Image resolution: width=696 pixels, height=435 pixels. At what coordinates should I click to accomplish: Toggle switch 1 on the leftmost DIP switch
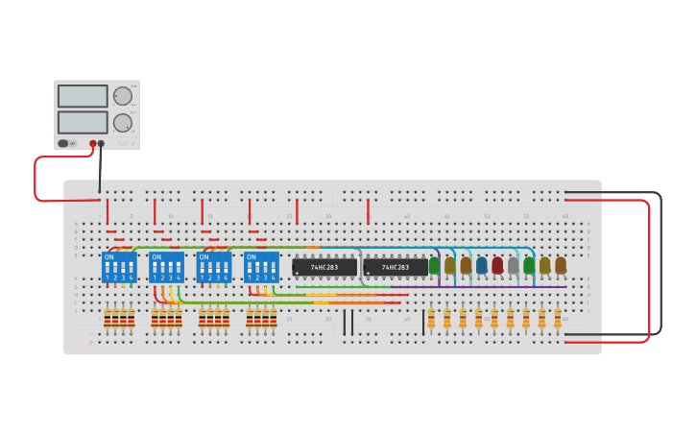click(108, 267)
